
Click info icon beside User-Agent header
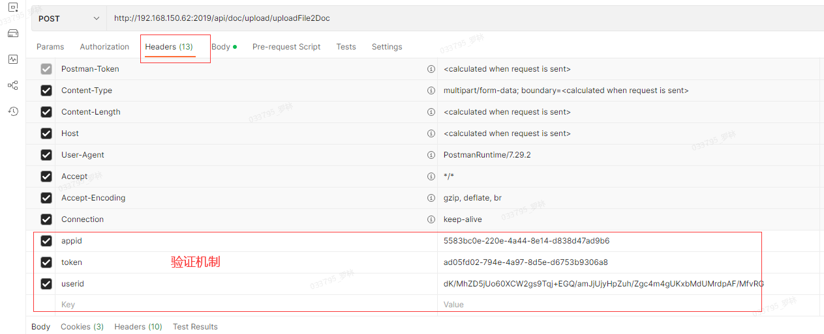click(431, 155)
